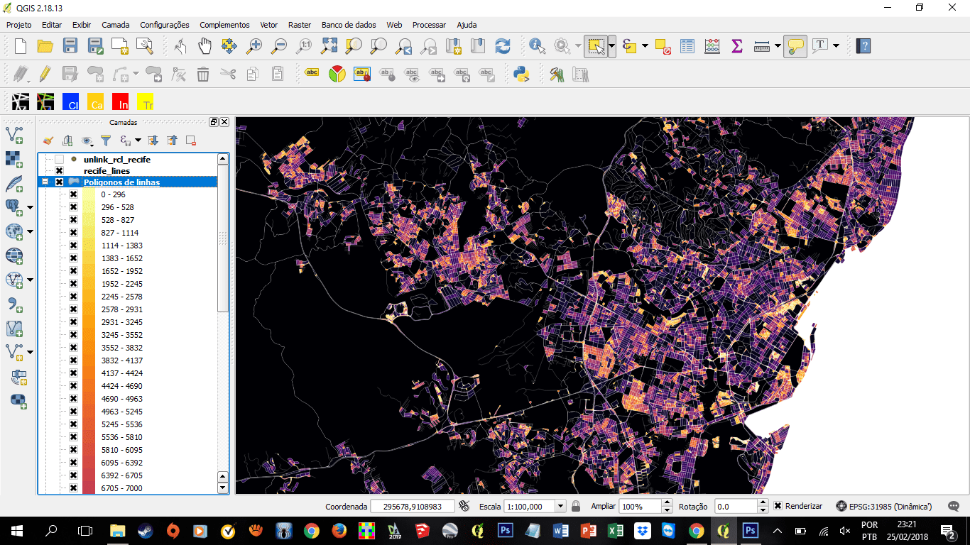This screenshot has height=545, width=970.
Task: Open the Processar menu
Action: click(429, 25)
